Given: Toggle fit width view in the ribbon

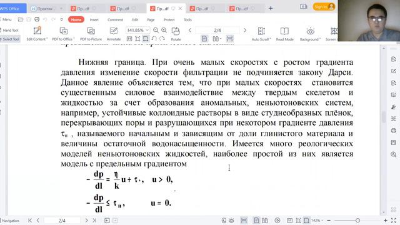Looking at the screenshot, I should coord(146,39).
